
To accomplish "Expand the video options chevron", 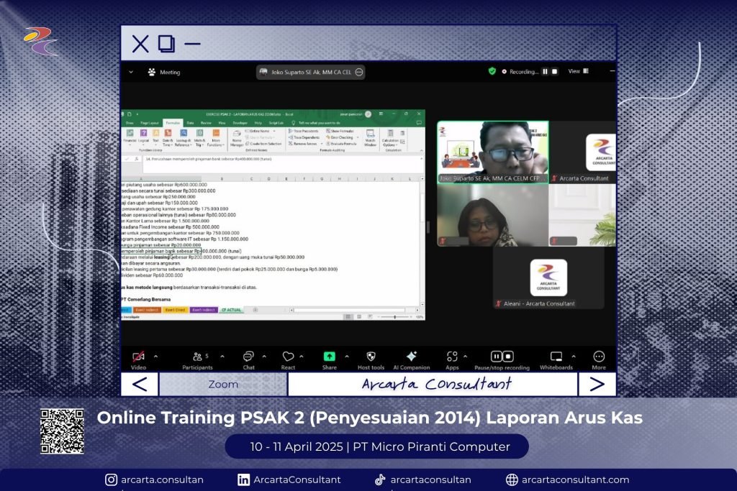I will point(156,357).
